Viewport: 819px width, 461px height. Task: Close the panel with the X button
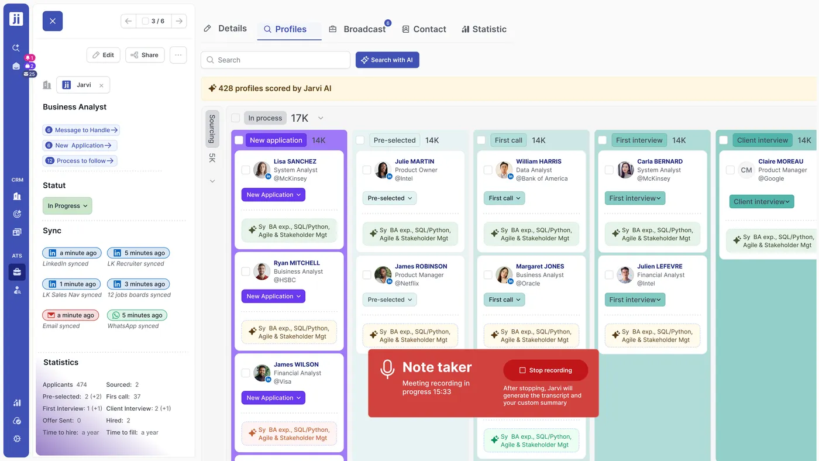(53, 21)
